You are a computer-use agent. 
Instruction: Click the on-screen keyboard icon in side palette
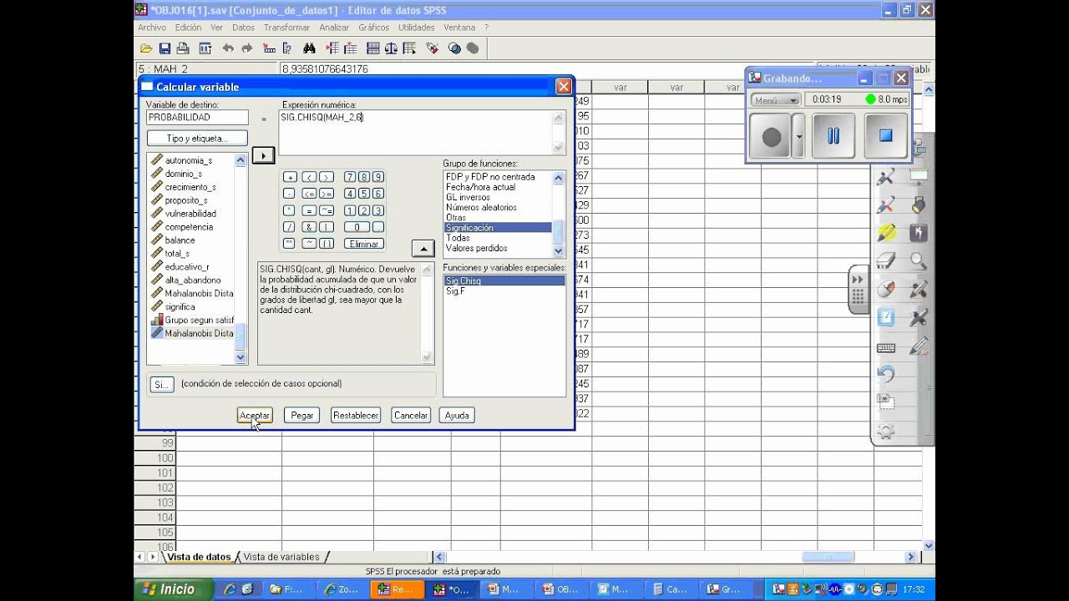(x=886, y=348)
